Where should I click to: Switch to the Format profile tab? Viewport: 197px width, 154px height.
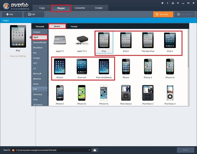tap(74, 26)
